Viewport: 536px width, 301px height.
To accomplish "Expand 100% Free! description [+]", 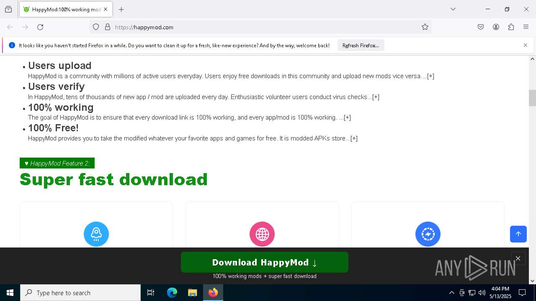I will 354,138.
